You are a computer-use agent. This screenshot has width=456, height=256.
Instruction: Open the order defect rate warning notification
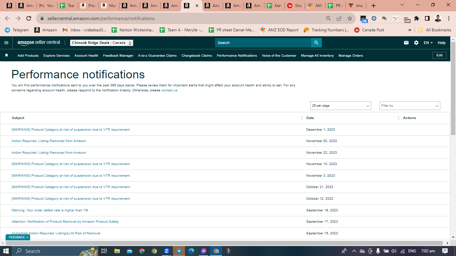pos(50,210)
